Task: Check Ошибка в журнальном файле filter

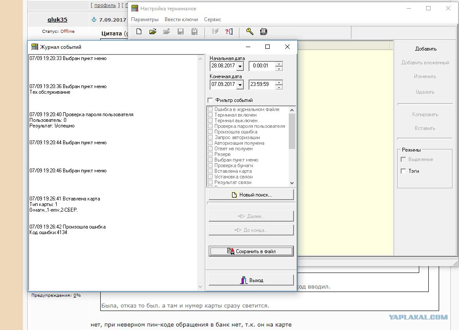Action: click(x=210, y=109)
